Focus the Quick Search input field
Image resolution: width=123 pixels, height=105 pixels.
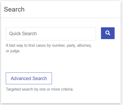[51, 34]
